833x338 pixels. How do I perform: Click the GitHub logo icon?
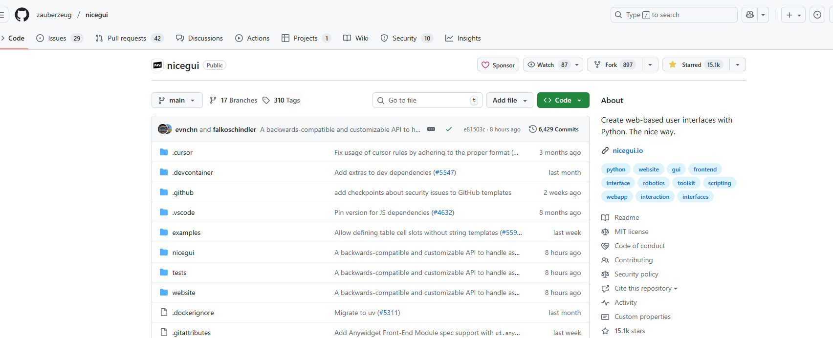(22, 15)
